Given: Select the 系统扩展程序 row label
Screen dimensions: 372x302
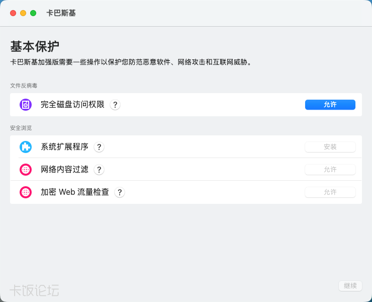Looking at the screenshot, I should point(64,147).
